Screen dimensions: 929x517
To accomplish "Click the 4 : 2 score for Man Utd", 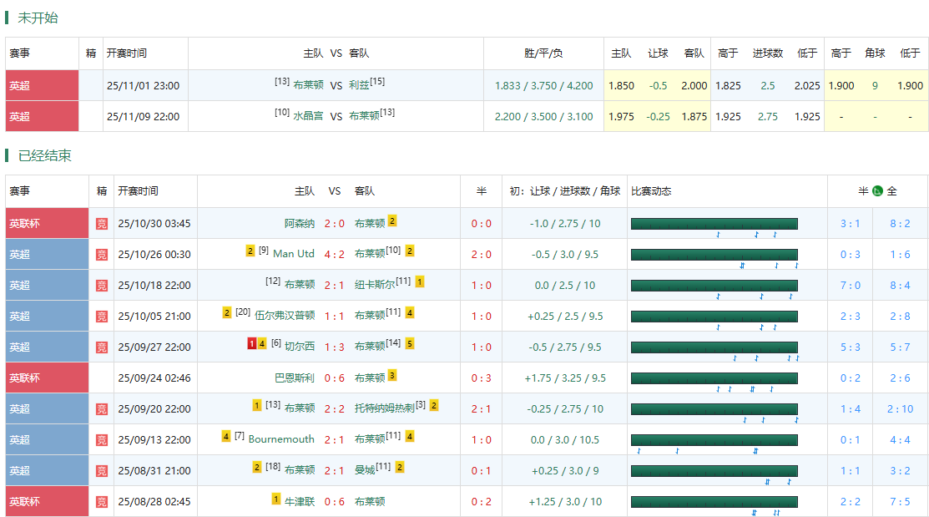I will (335, 254).
